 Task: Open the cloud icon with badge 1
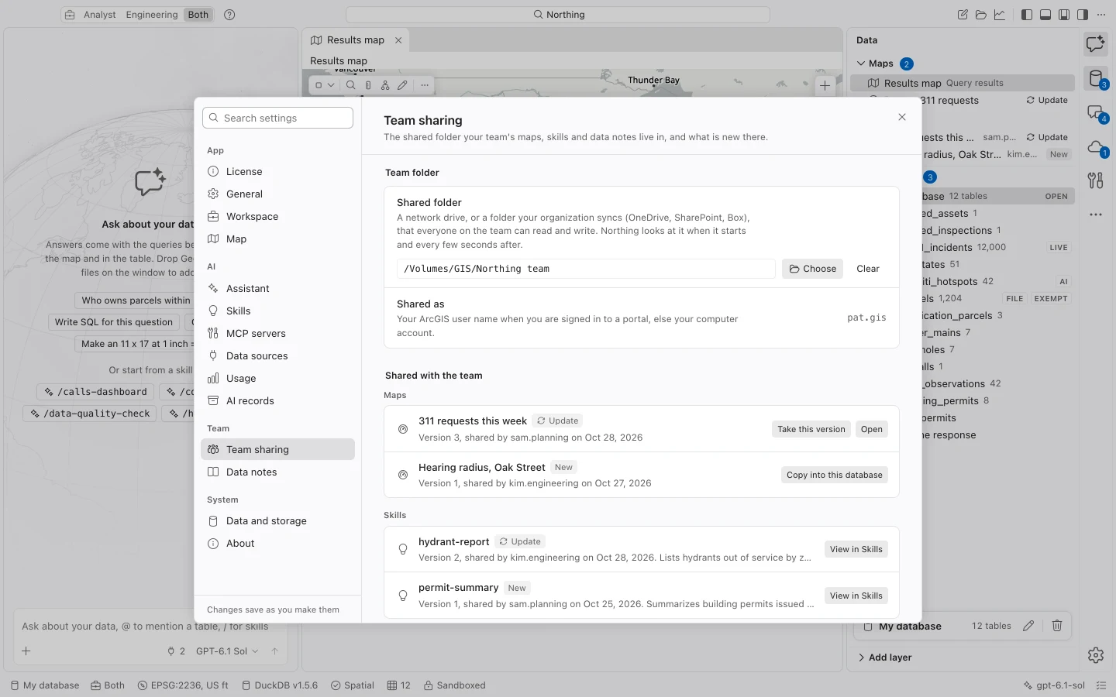pos(1095,146)
